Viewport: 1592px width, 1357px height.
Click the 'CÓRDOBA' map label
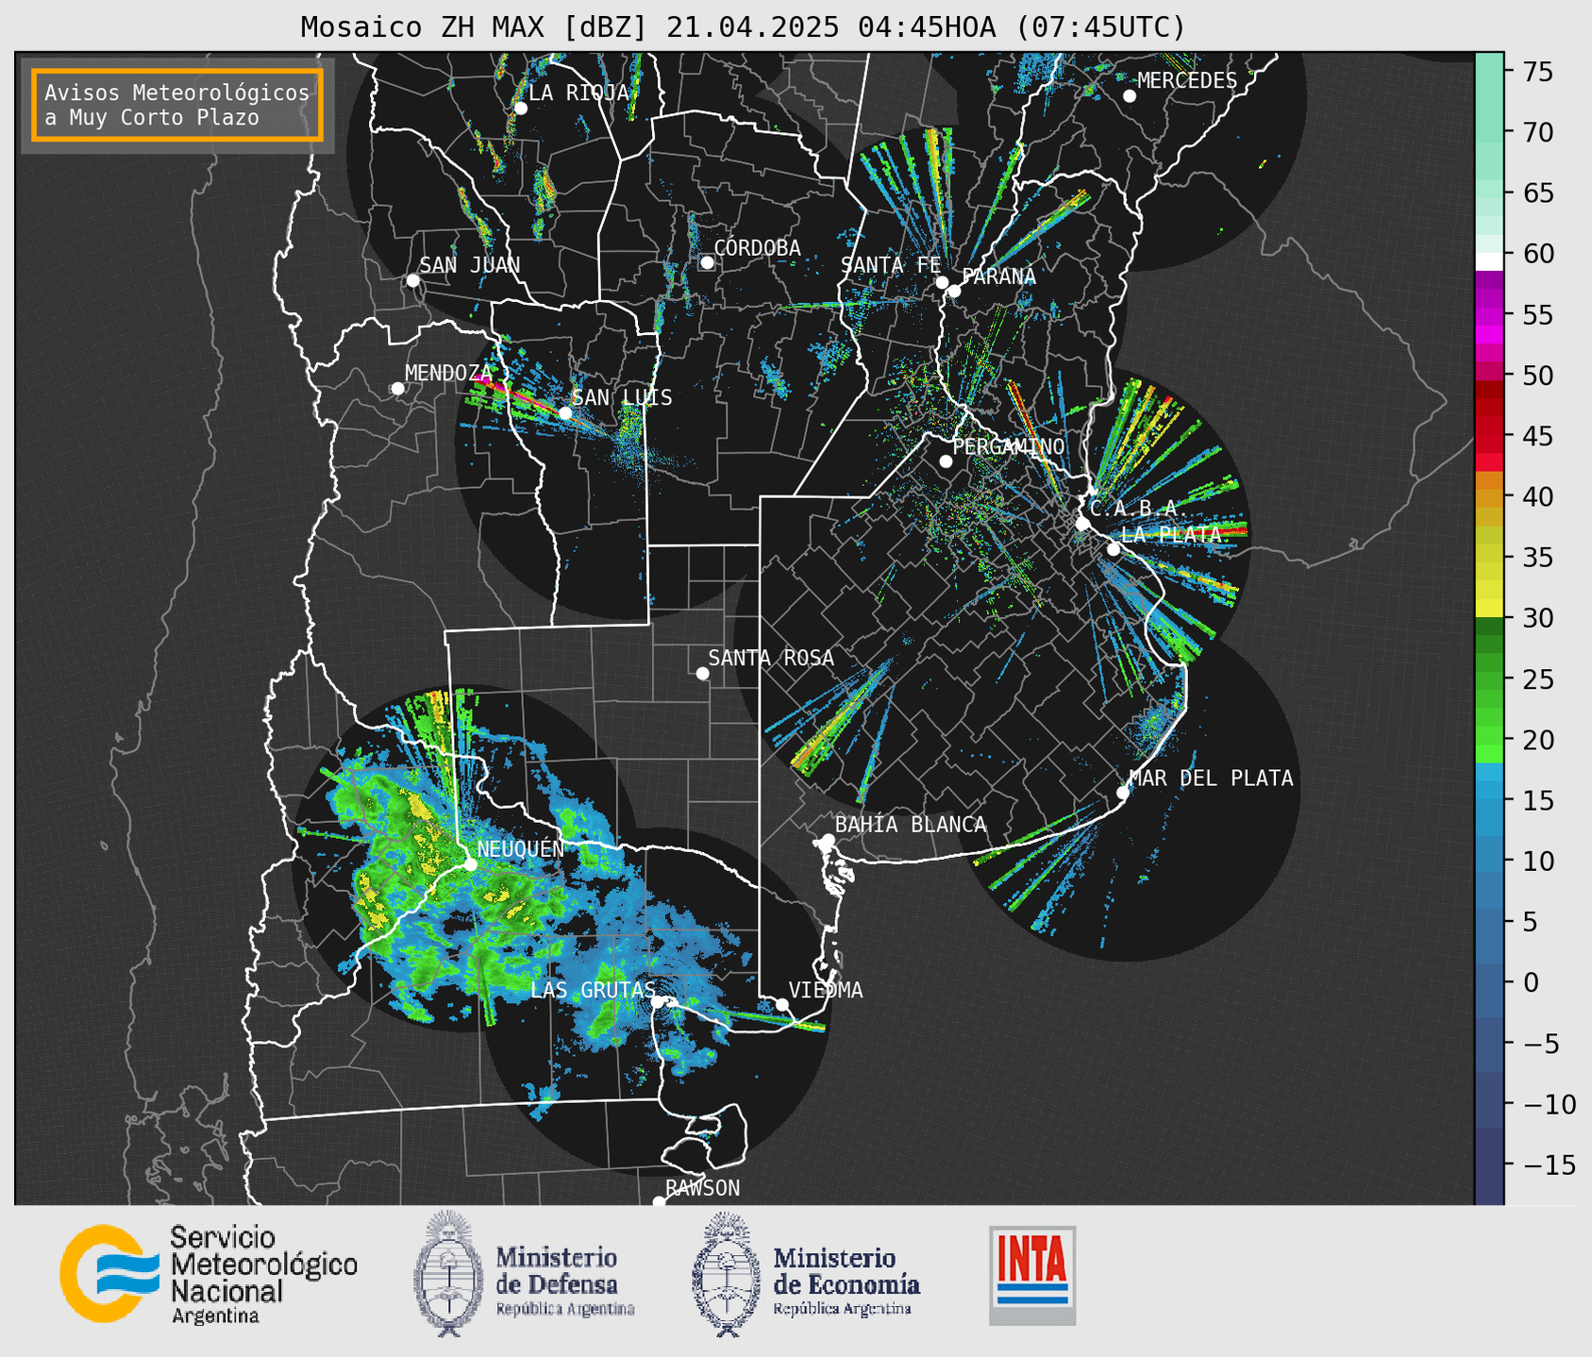pos(757,247)
